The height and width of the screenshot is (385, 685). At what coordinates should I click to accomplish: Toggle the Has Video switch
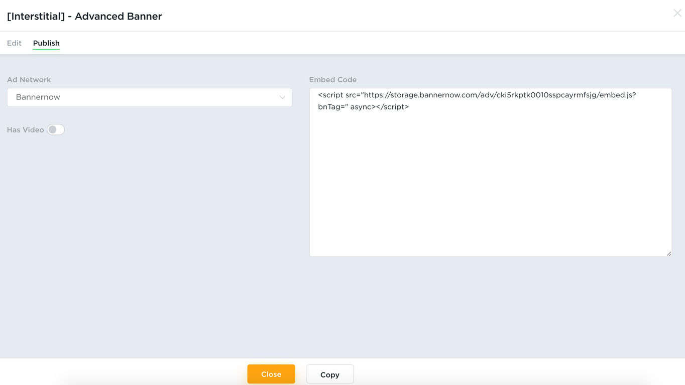pos(56,130)
